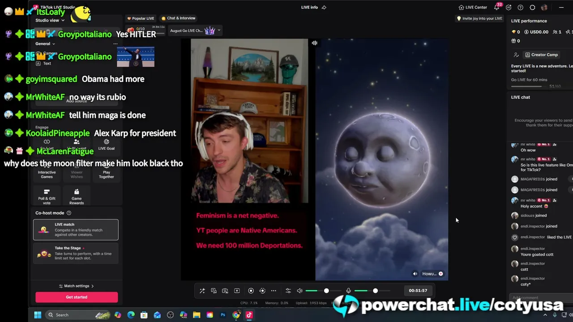The image size is (573, 322).
Task: Mute the microphone
Action: pos(348,291)
